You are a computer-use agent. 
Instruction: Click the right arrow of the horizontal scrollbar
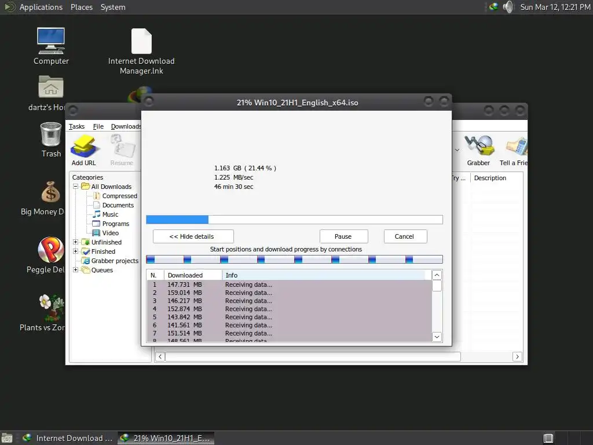pos(517,356)
